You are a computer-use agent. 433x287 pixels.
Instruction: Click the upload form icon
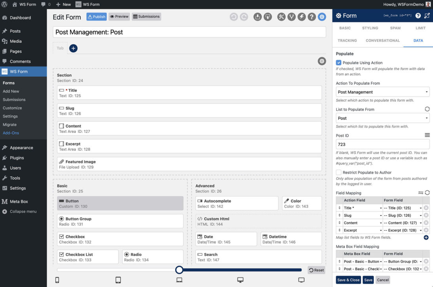coord(257,17)
